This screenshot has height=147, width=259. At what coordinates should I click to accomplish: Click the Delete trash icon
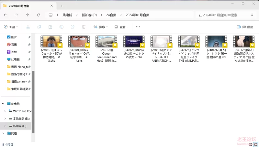(x=84, y=27)
